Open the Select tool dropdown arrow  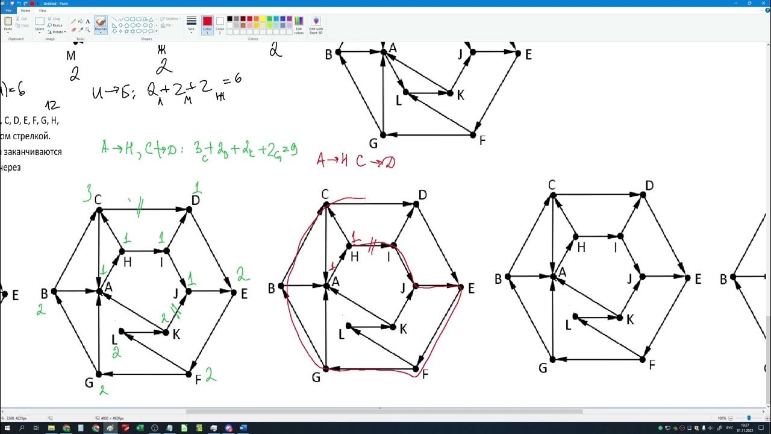[x=40, y=32]
